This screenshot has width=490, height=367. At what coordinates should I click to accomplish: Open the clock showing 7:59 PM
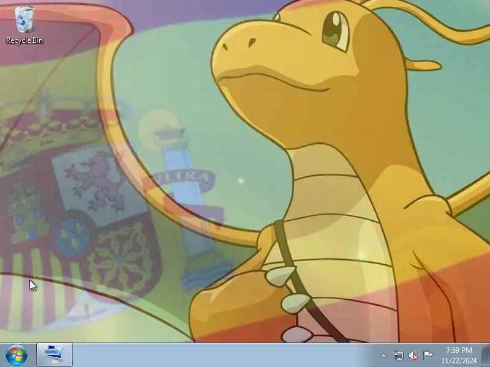pos(459,355)
